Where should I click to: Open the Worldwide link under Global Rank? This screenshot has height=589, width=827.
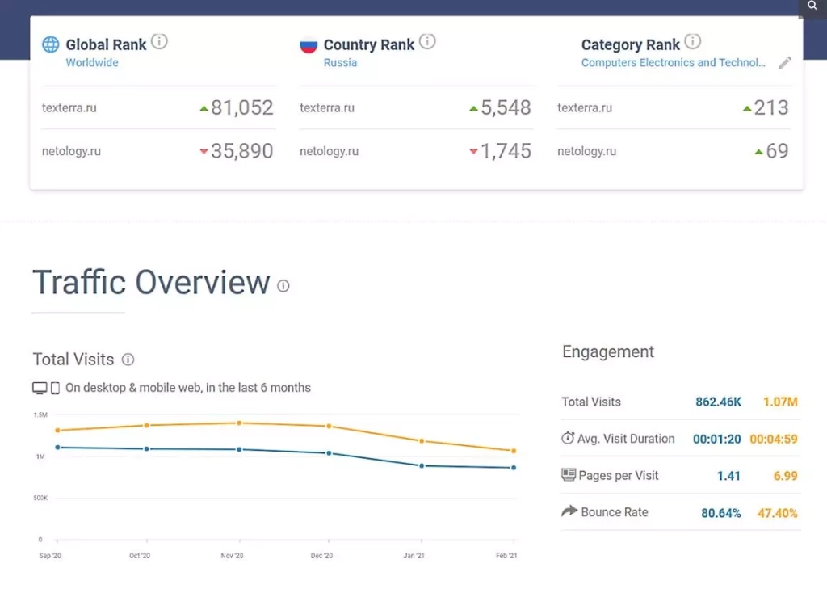pyautogui.click(x=92, y=62)
